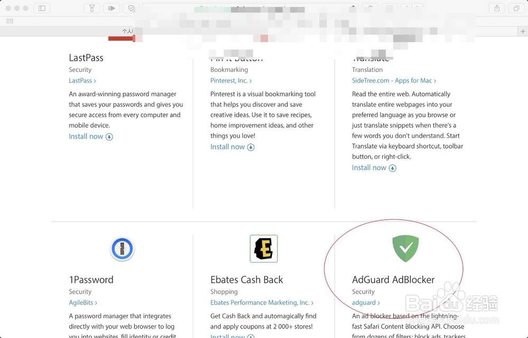Viewport: 528px width, 338px height.
Task: Click Security label under LastPass
Action: (x=80, y=70)
